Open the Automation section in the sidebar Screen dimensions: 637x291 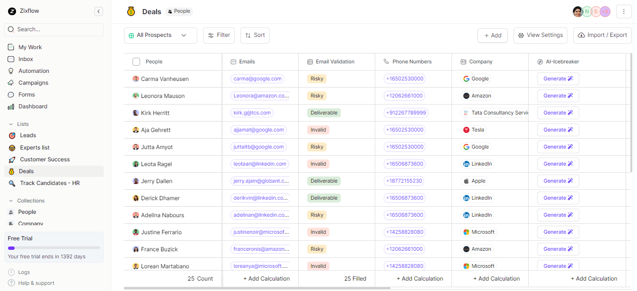tap(11, 71)
